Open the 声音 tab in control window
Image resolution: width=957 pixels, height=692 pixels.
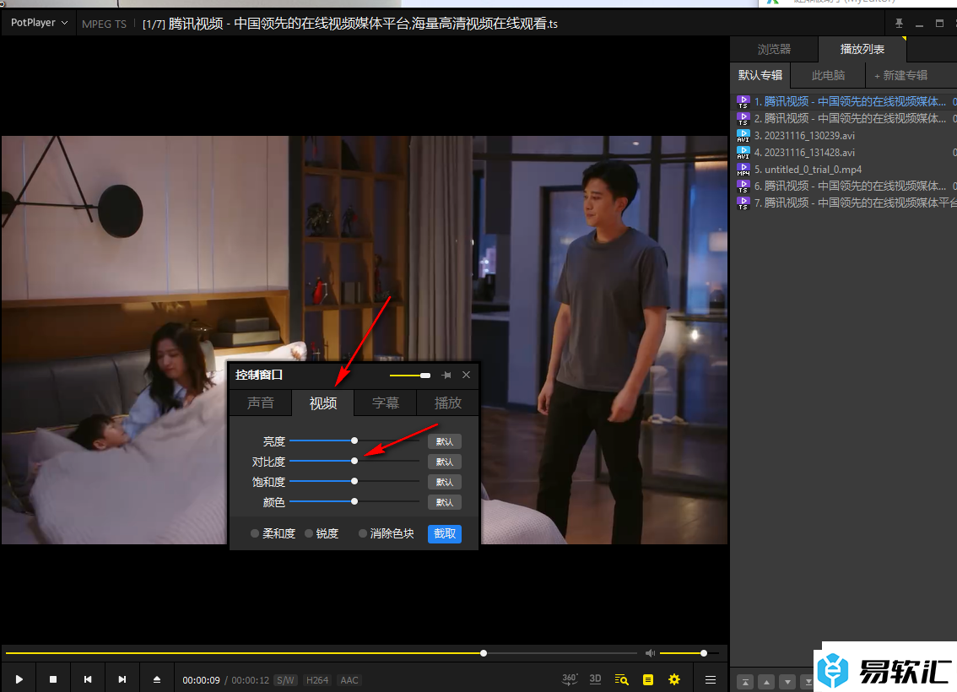point(261,403)
